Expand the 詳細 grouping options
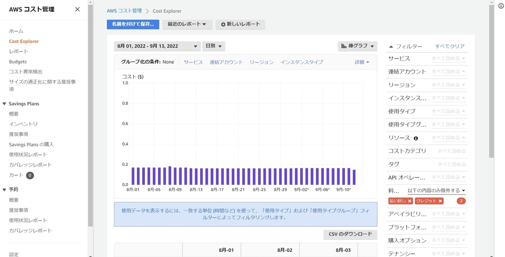This screenshot has width=505, height=257. pyautogui.click(x=362, y=62)
